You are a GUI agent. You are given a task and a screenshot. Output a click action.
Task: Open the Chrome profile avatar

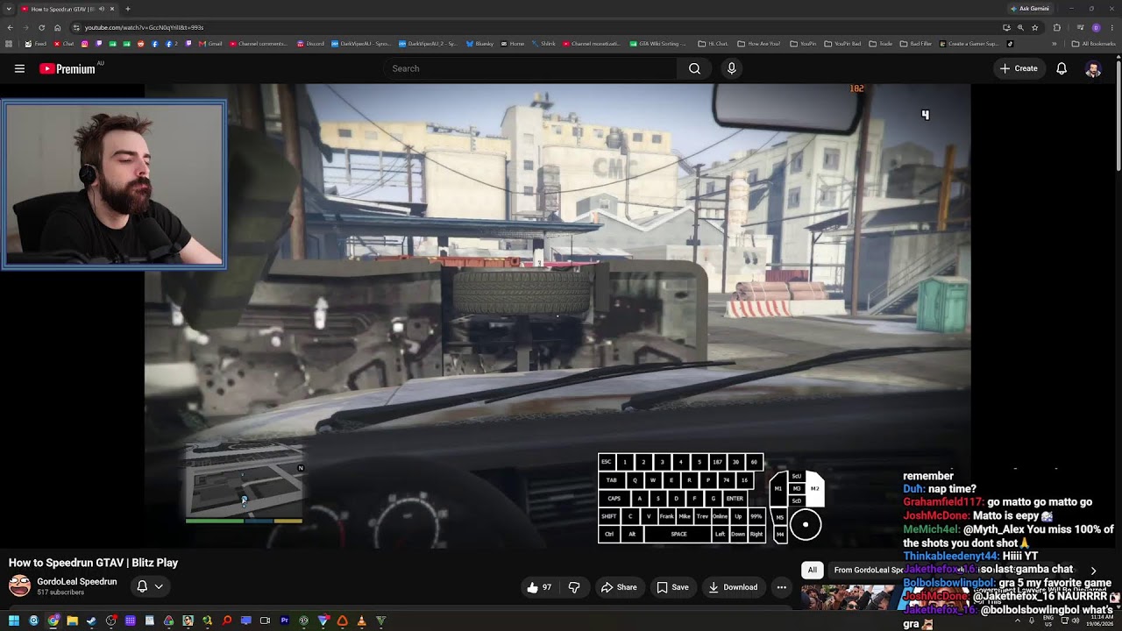pyautogui.click(x=1096, y=27)
